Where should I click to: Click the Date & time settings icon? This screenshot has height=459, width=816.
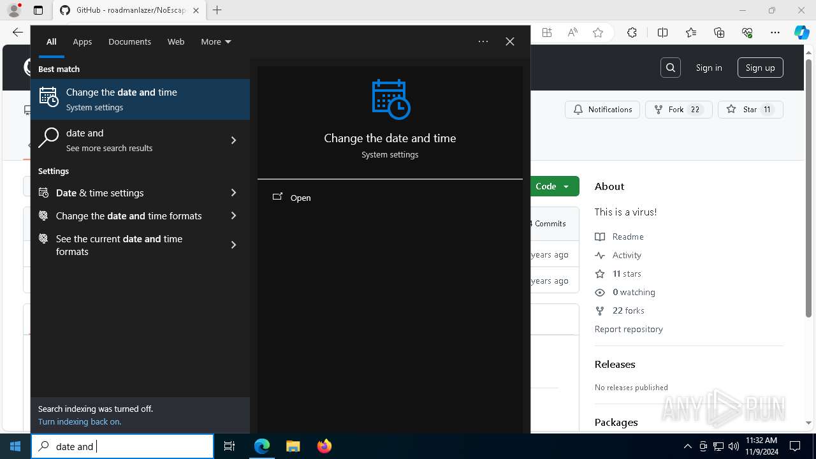(43, 193)
